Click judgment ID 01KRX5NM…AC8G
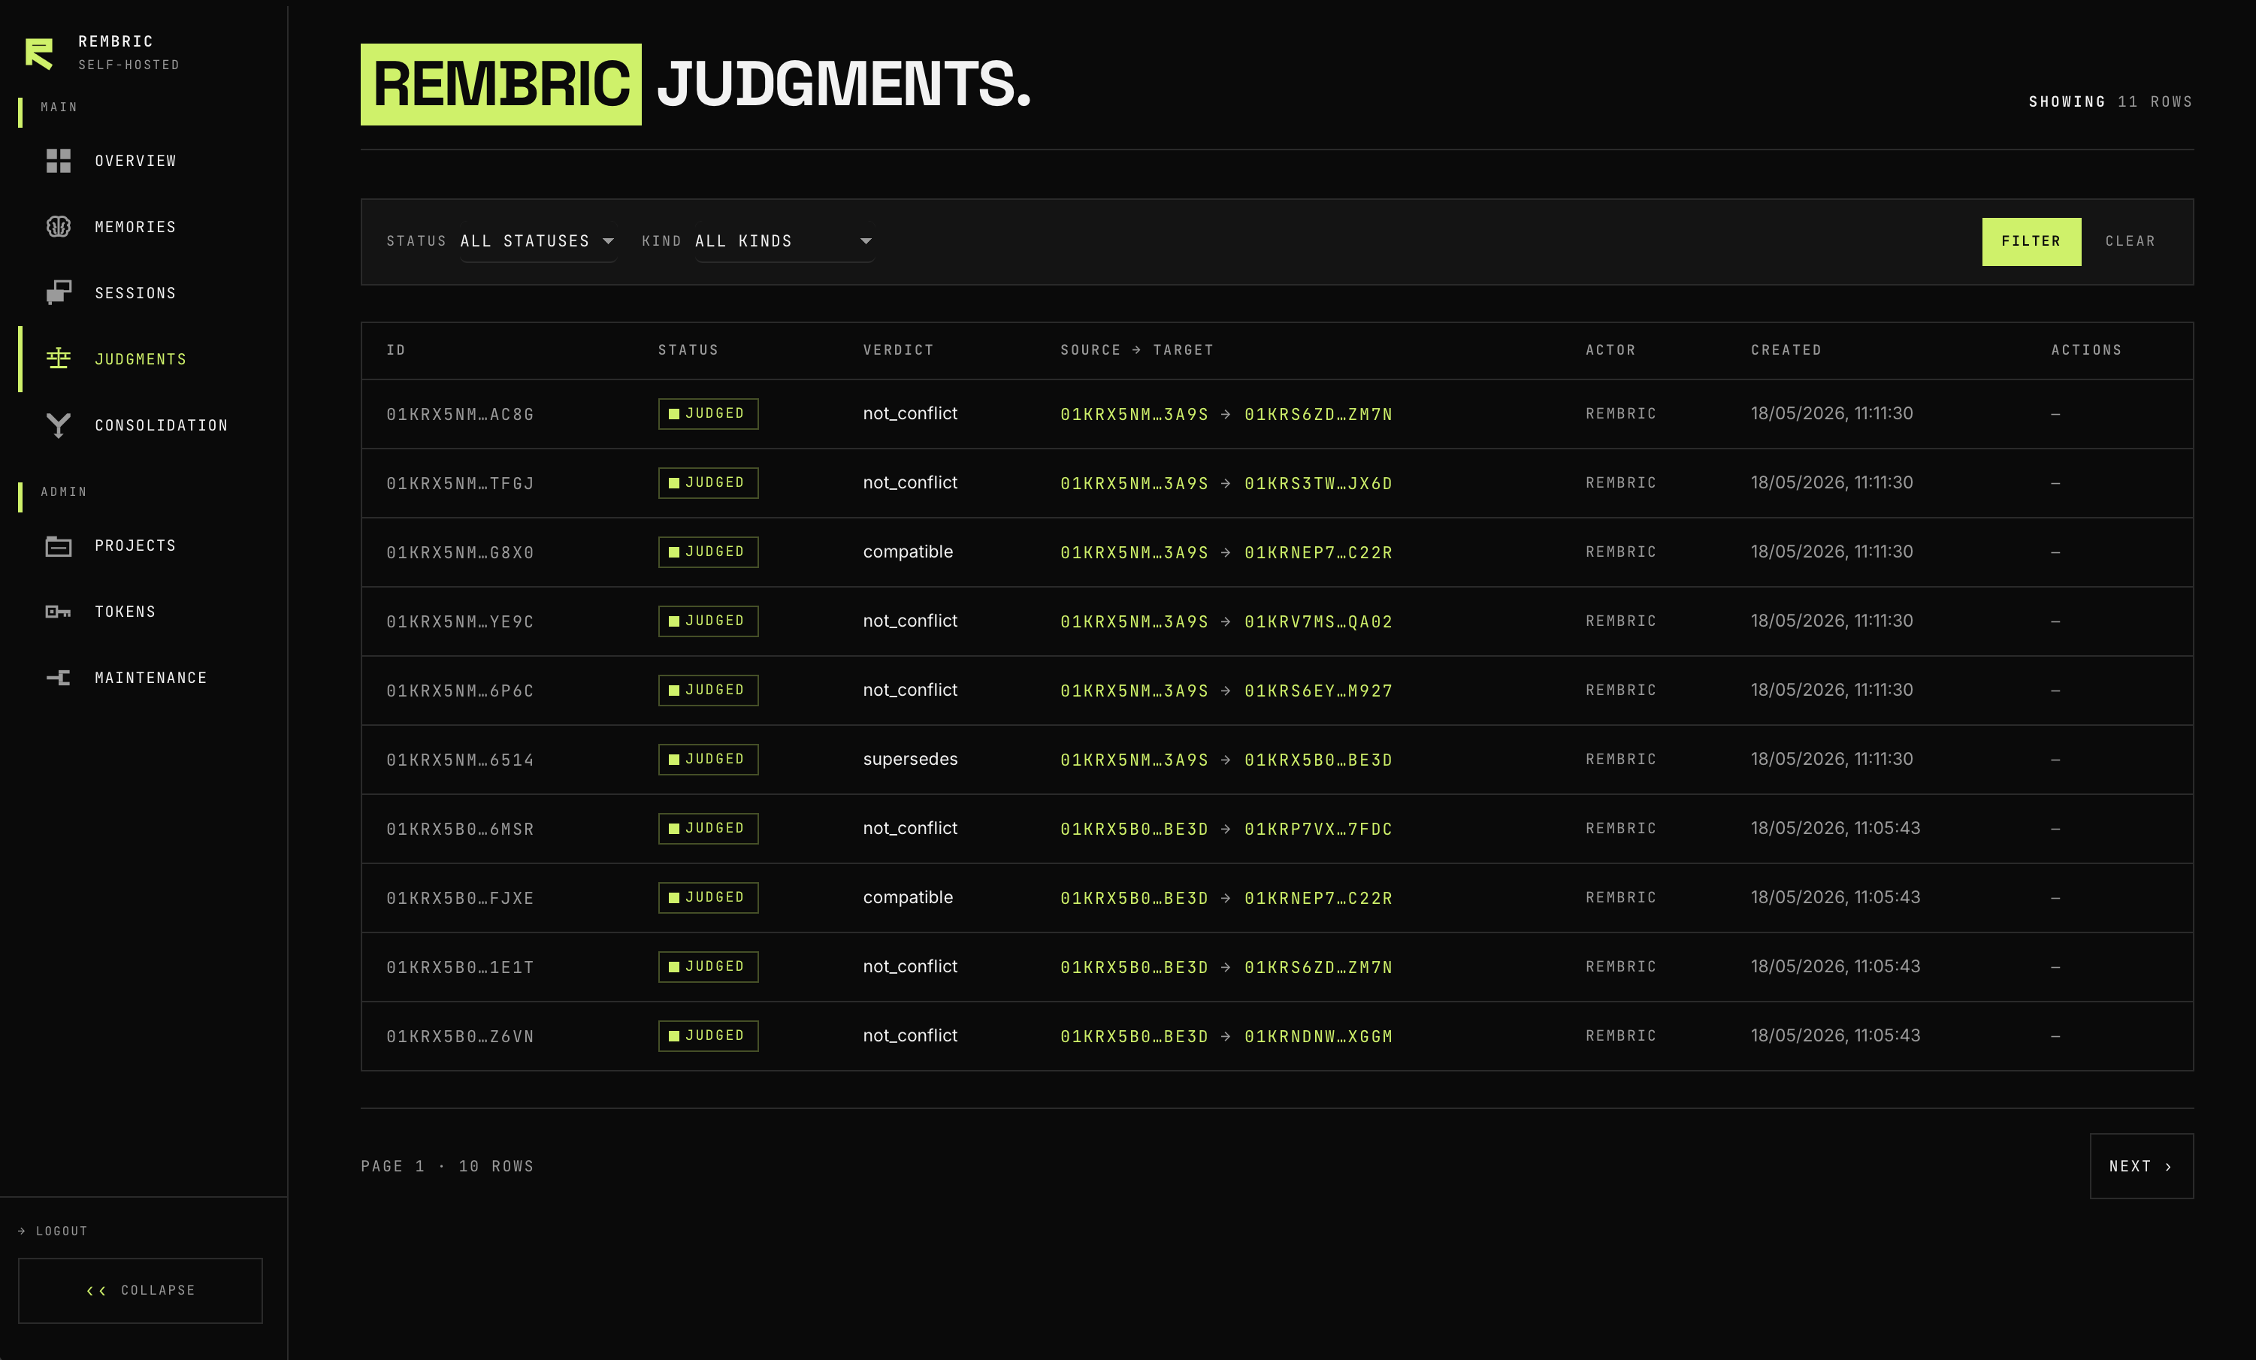The image size is (2256, 1360). click(461, 415)
